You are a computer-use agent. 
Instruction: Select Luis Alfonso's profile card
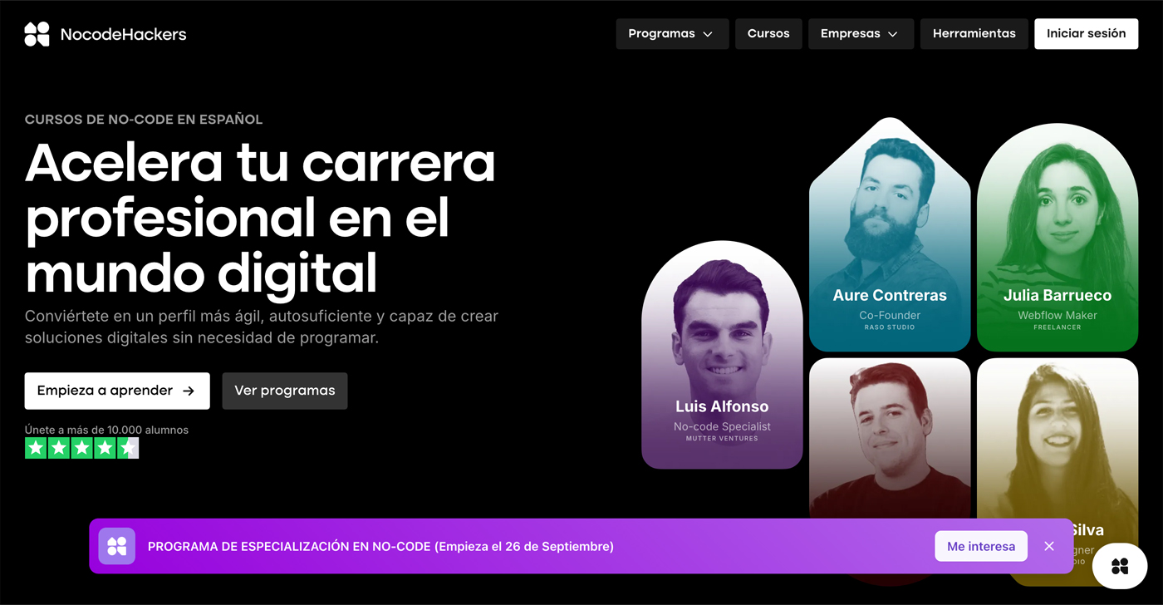(722, 355)
